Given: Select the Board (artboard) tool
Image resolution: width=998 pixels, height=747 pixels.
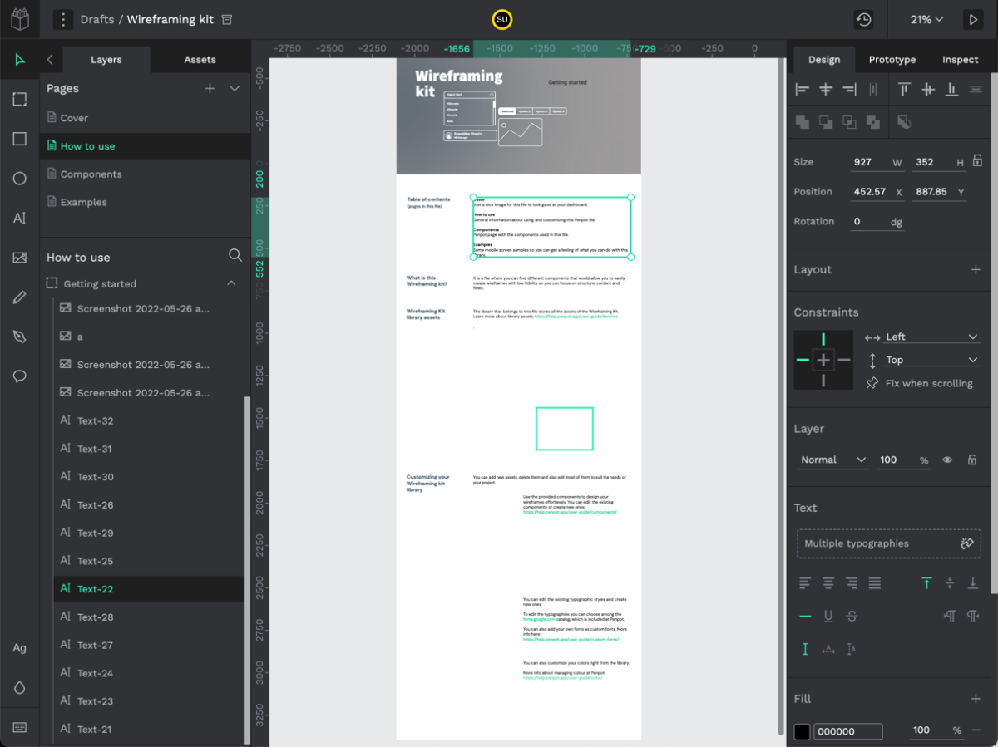Looking at the screenshot, I should 20,99.
